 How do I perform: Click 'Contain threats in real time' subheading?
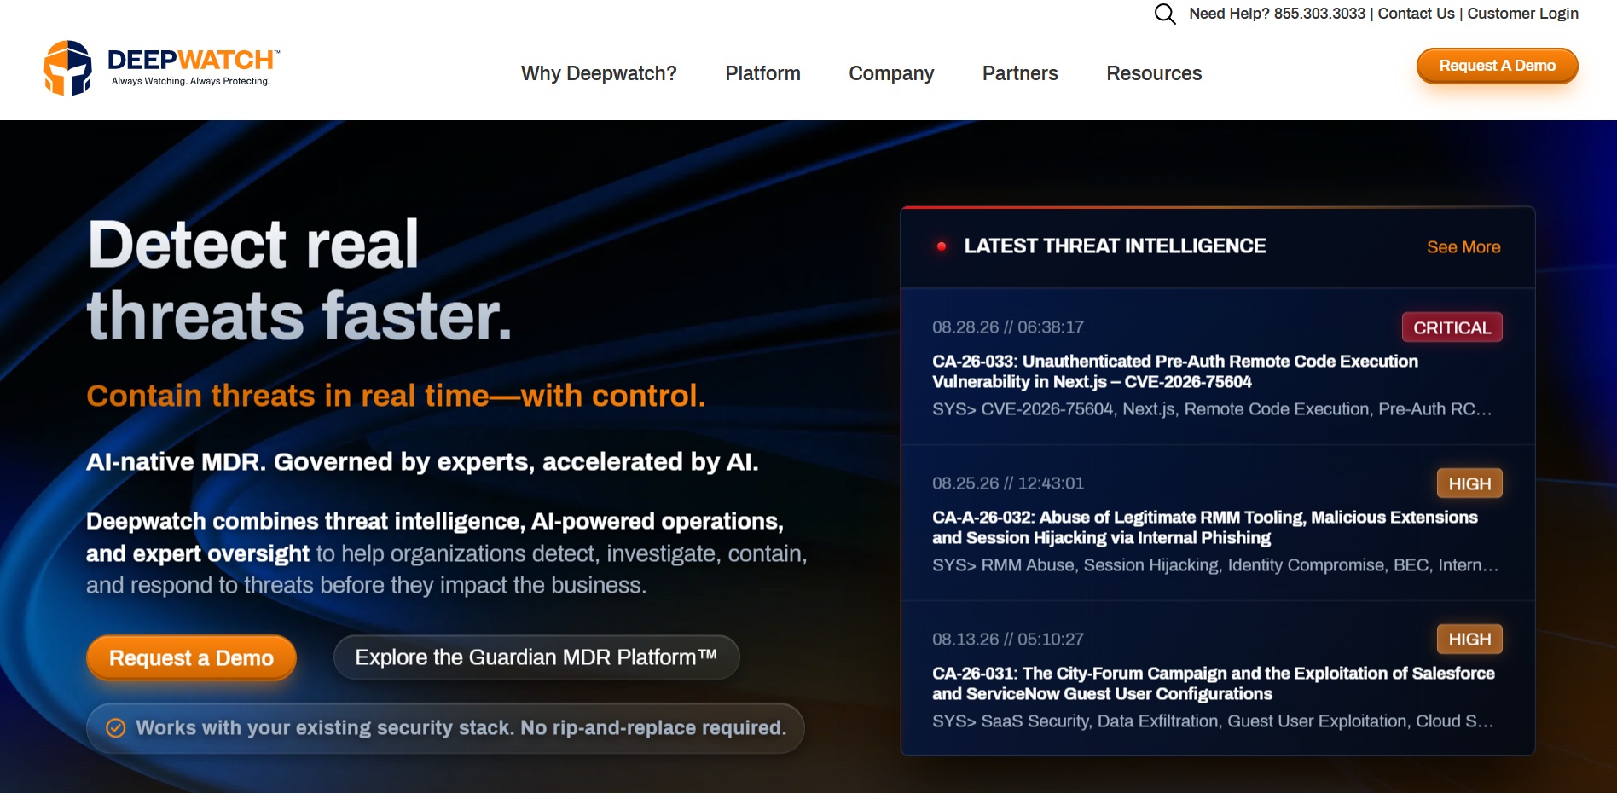pyautogui.click(x=396, y=396)
